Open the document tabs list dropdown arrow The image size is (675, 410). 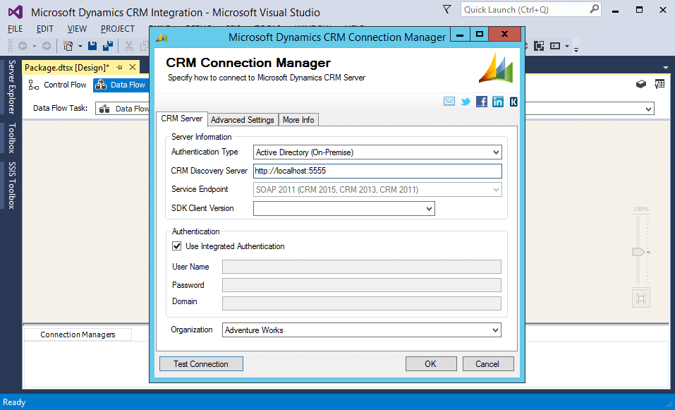(666, 68)
